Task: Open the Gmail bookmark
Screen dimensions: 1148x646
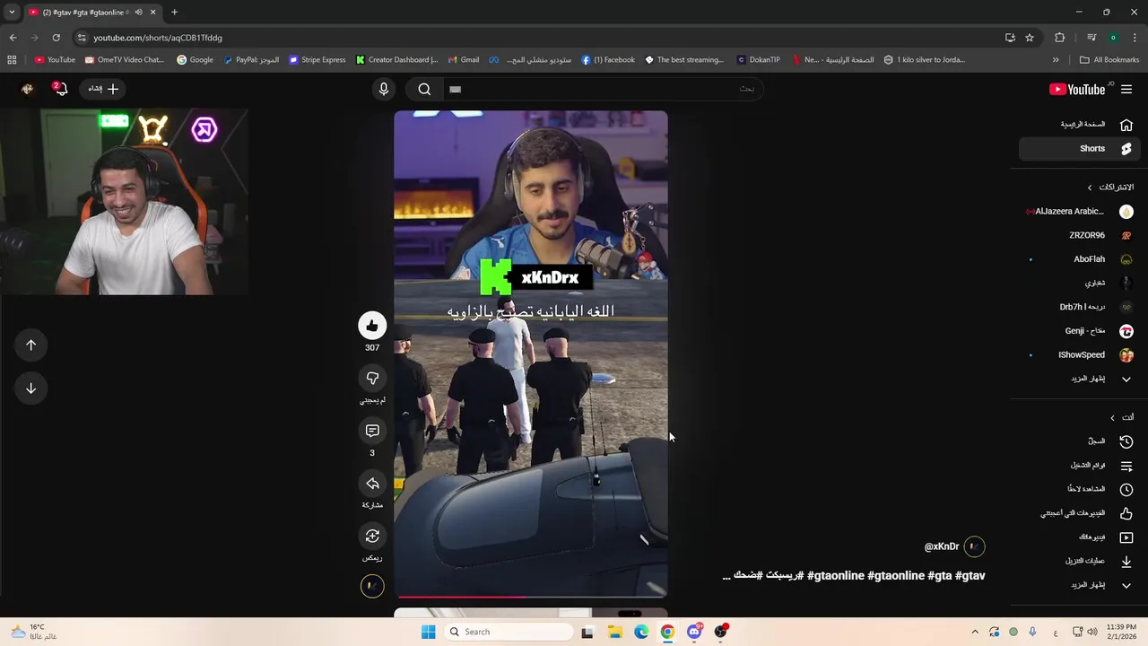Action: tap(464, 60)
